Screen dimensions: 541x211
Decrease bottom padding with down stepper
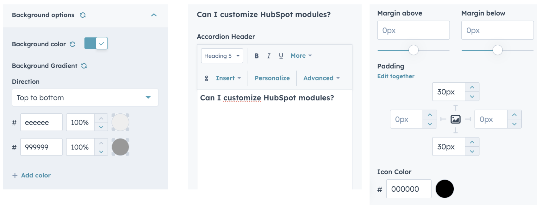(x=472, y=151)
